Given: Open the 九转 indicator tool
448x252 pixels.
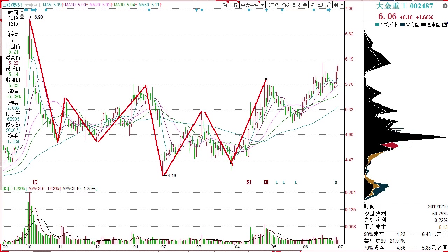Looking at the screenshot, I should 233,5.
